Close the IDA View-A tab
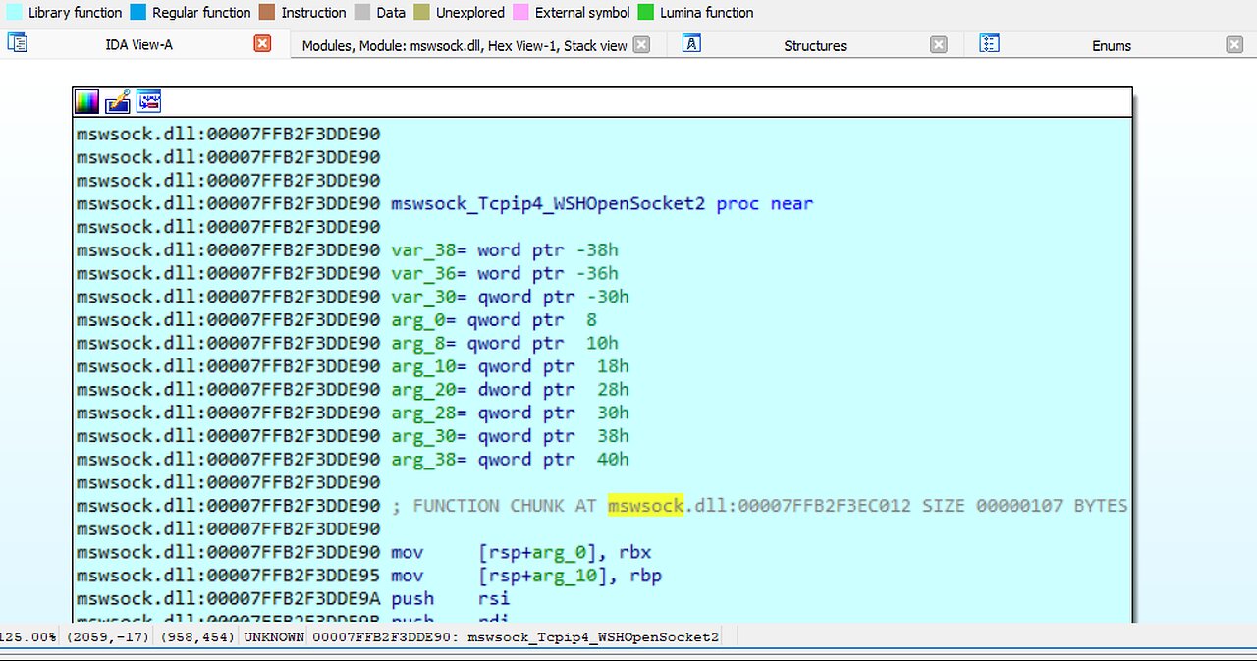This screenshot has width=1257, height=661. coord(262,44)
